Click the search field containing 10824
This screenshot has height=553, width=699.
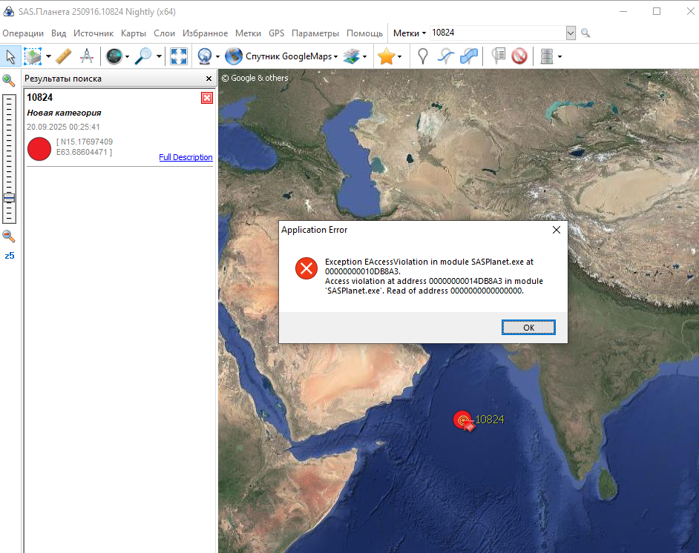click(x=496, y=33)
